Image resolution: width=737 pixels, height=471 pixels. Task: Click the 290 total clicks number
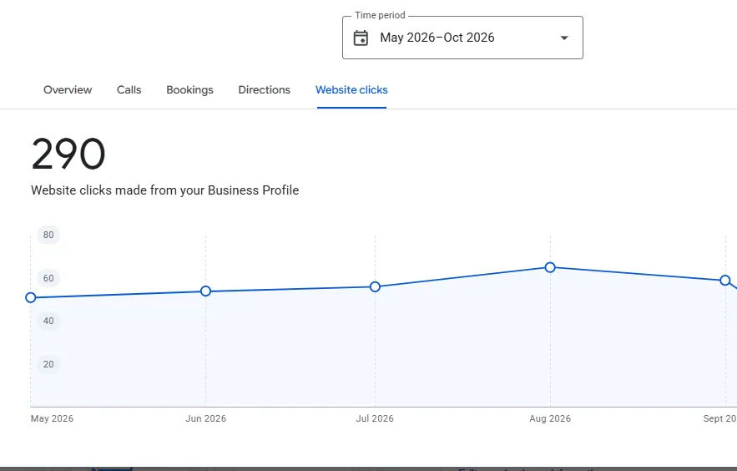[x=68, y=154]
